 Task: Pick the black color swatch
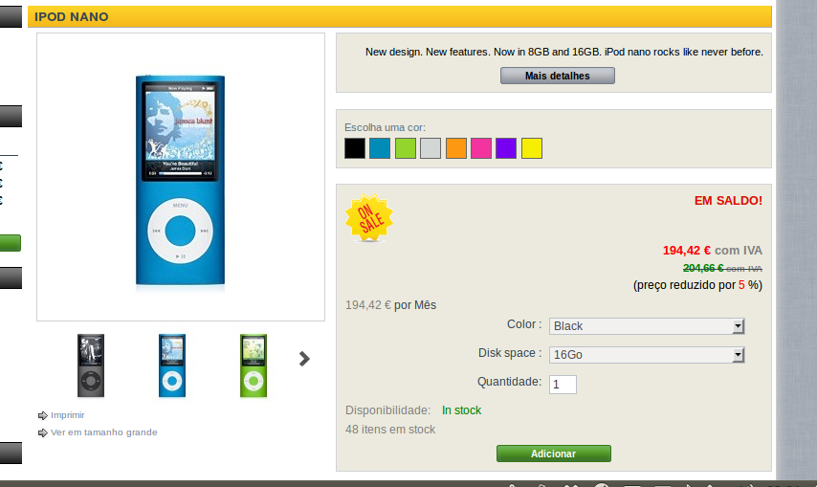[x=355, y=148]
